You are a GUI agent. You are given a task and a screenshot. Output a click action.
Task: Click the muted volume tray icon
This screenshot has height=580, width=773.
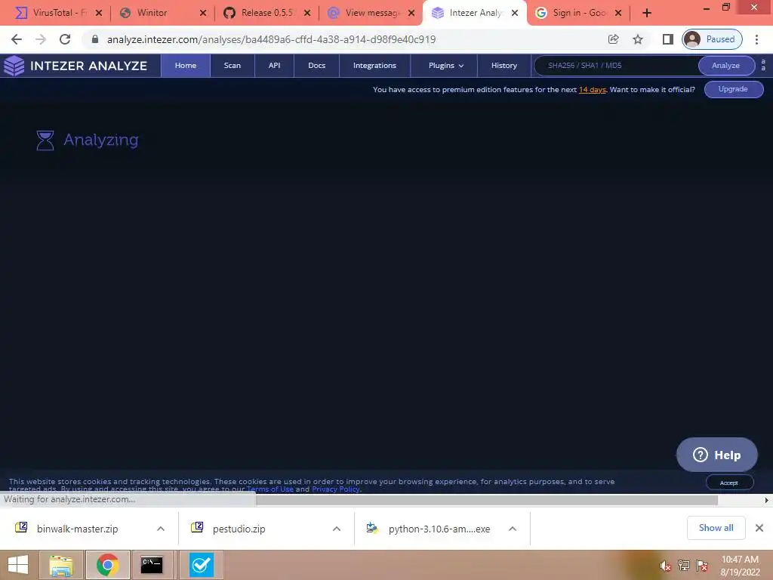666,566
